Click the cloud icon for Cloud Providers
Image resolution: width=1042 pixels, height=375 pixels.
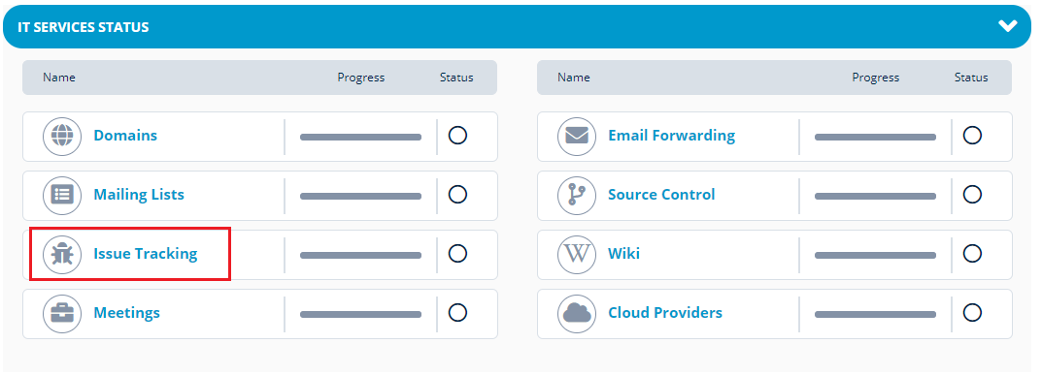tap(577, 313)
